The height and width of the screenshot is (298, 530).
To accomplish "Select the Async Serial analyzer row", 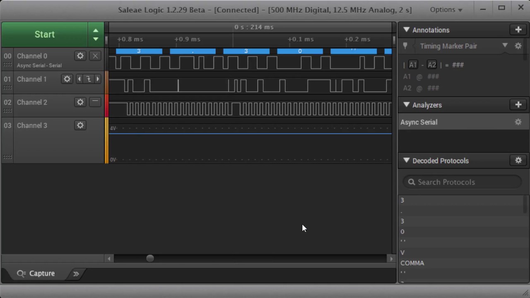I will point(463,122).
